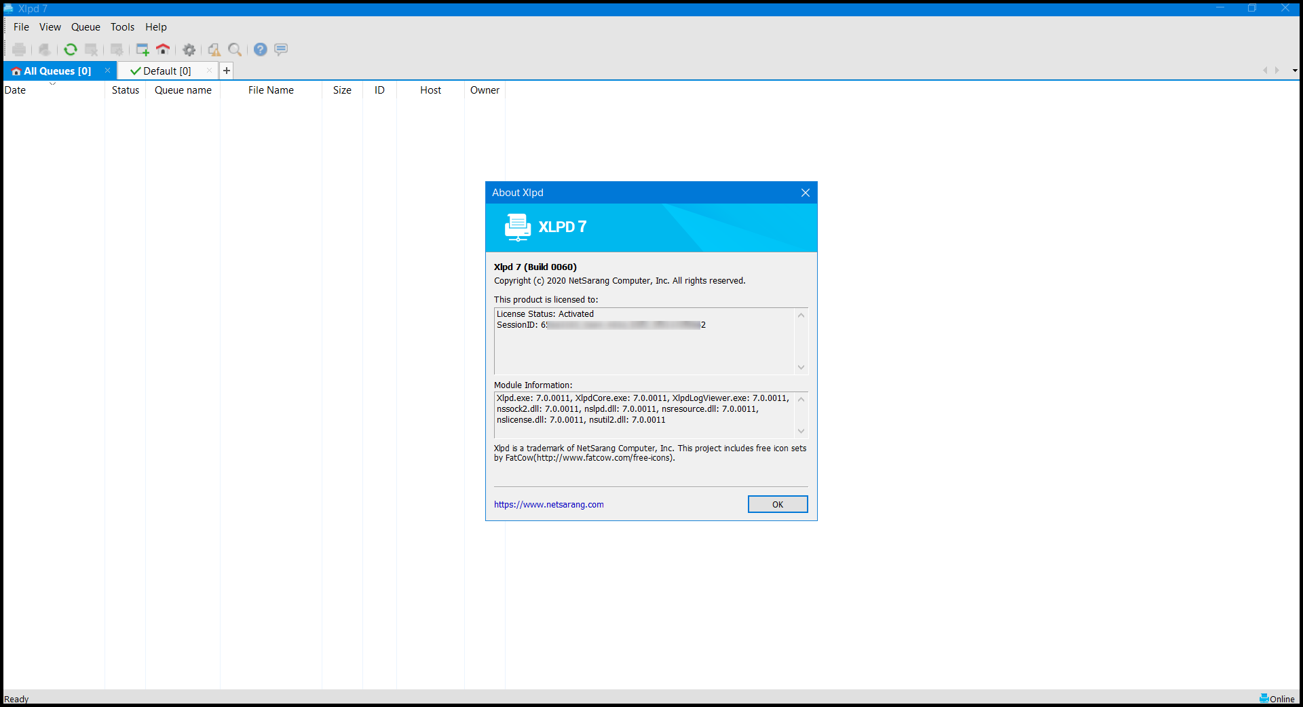Open the View menu
This screenshot has height=707, width=1303.
pyautogui.click(x=50, y=27)
